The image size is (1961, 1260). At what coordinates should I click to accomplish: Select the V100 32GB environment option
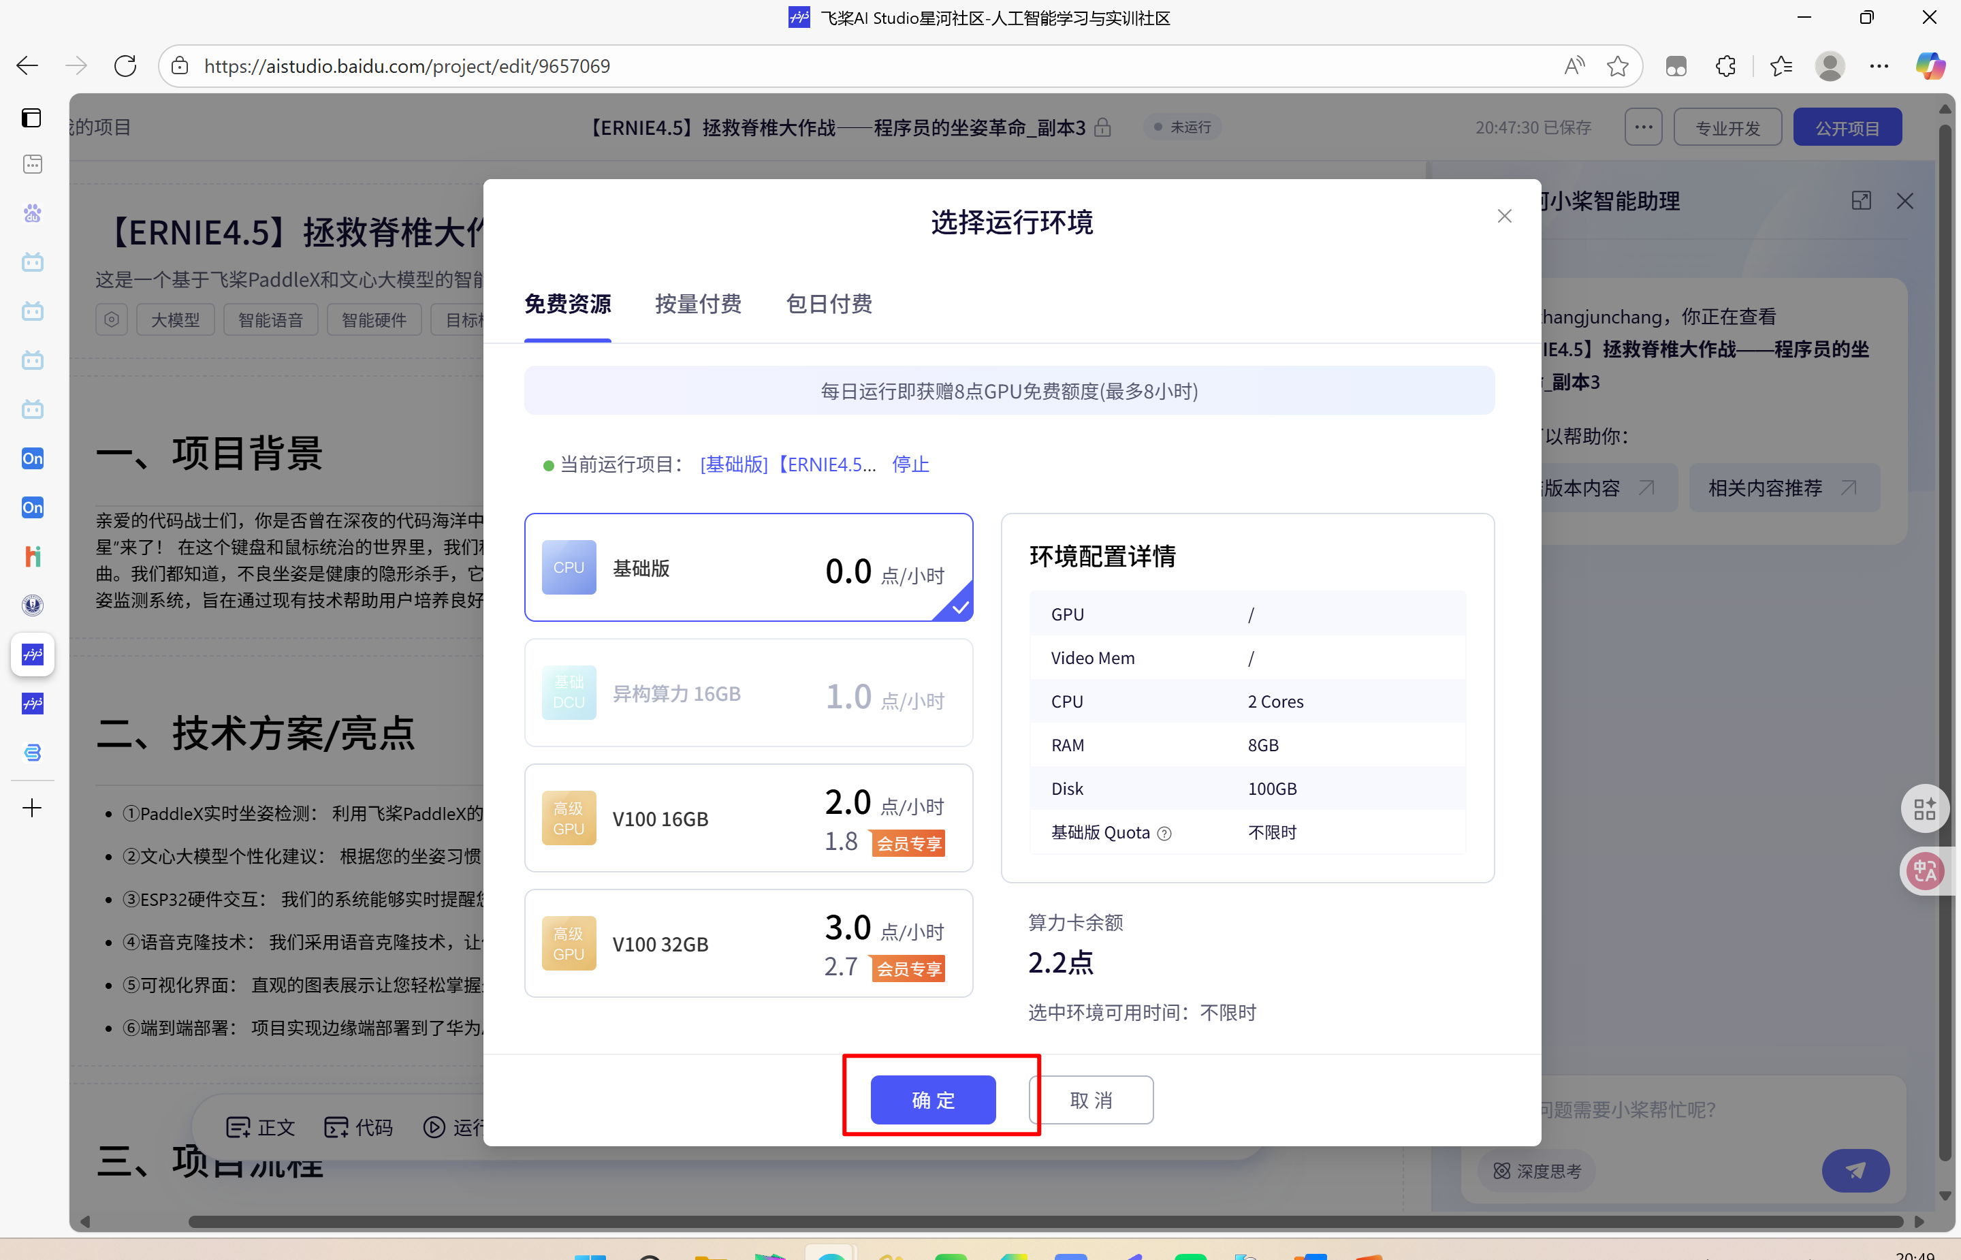pos(748,943)
